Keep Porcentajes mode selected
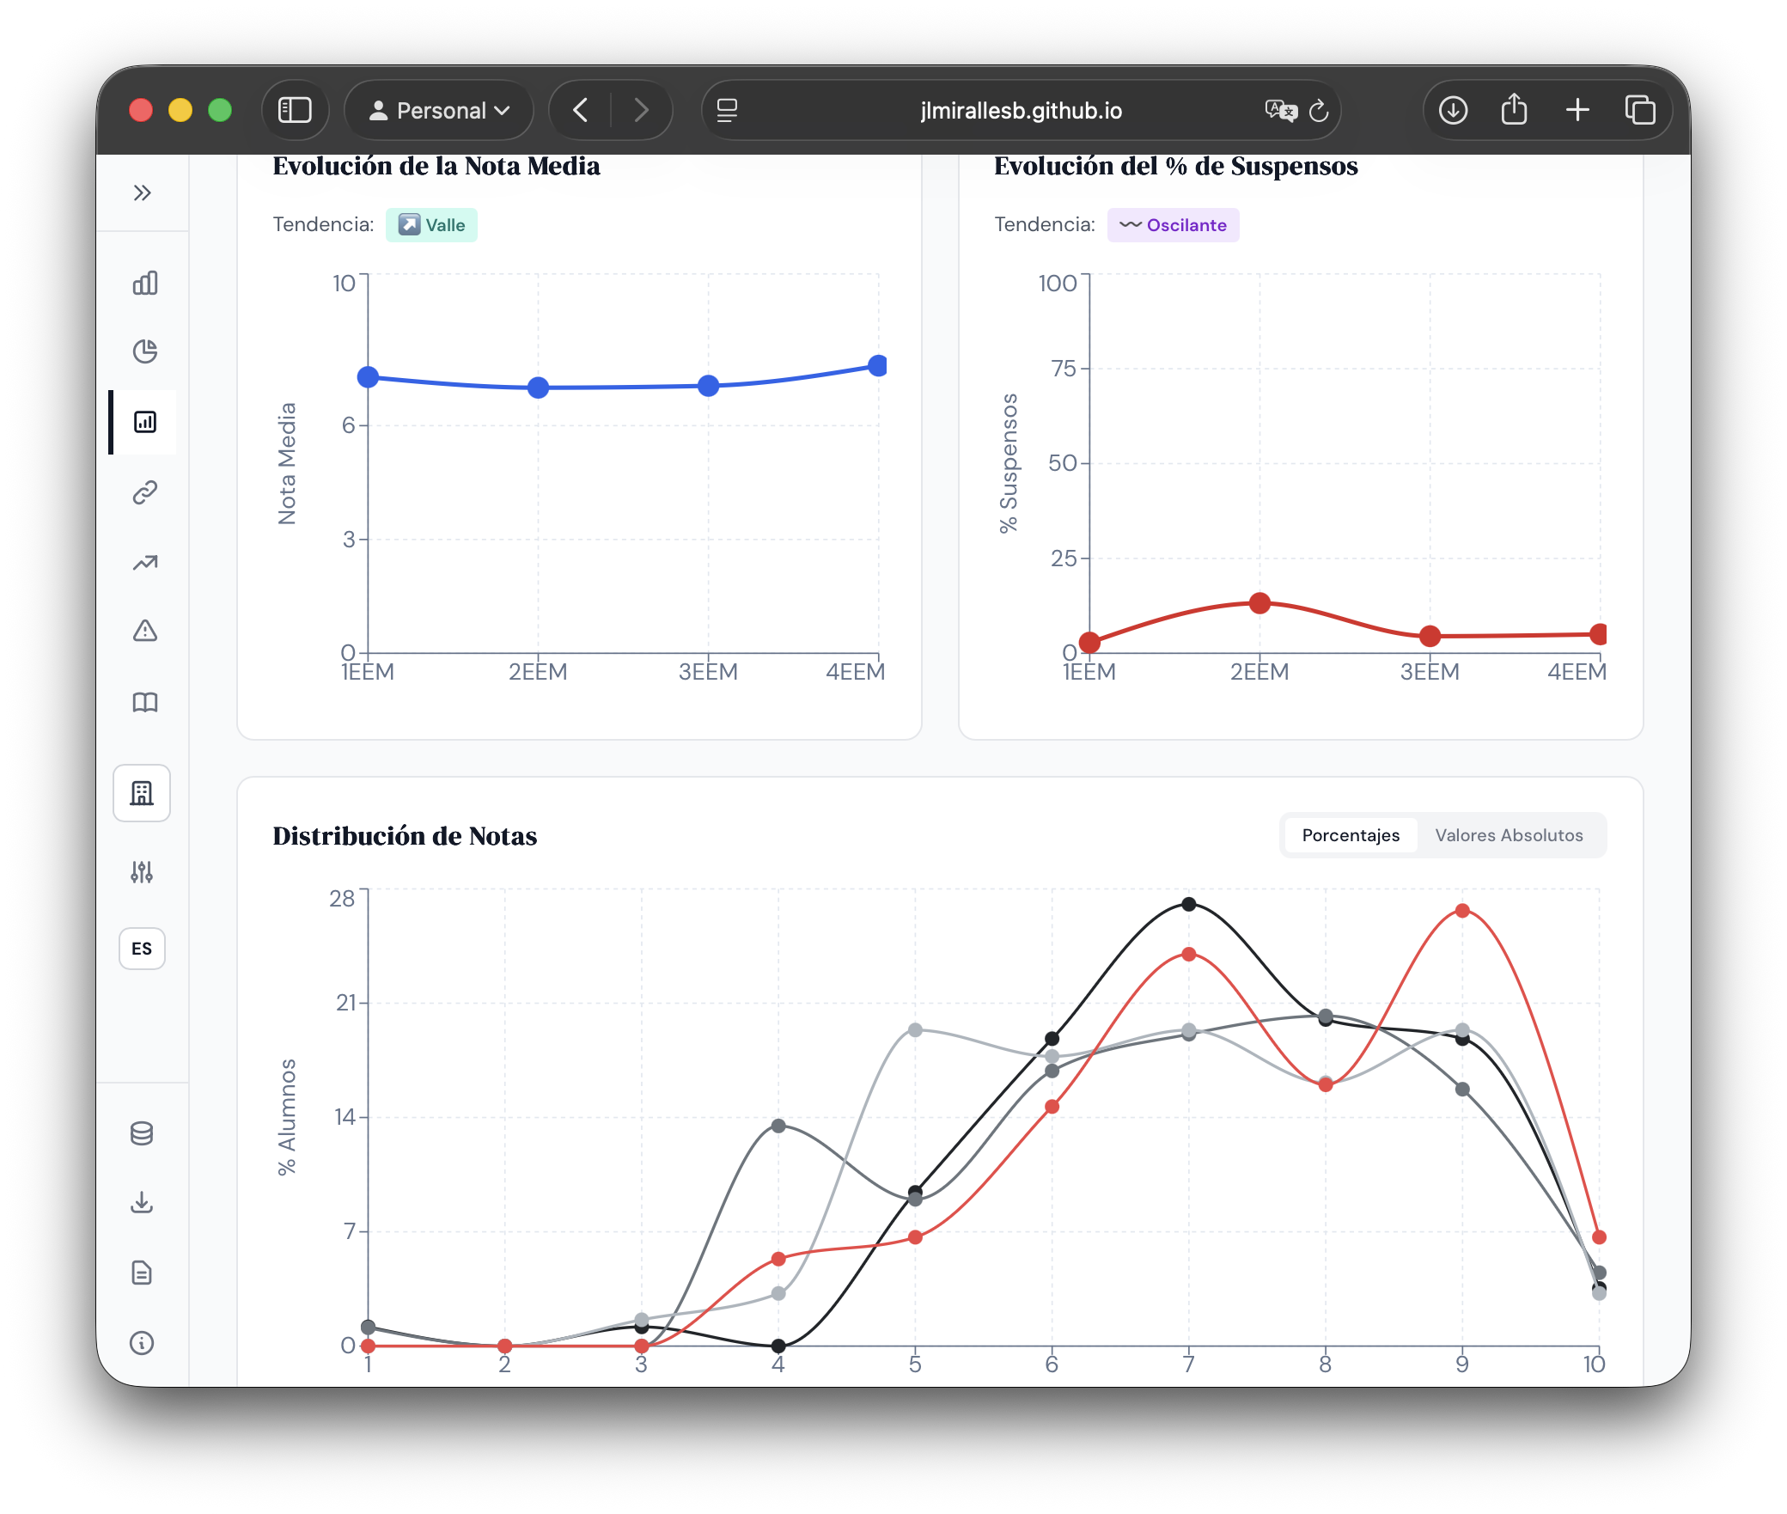 (x=1350, y=834)
